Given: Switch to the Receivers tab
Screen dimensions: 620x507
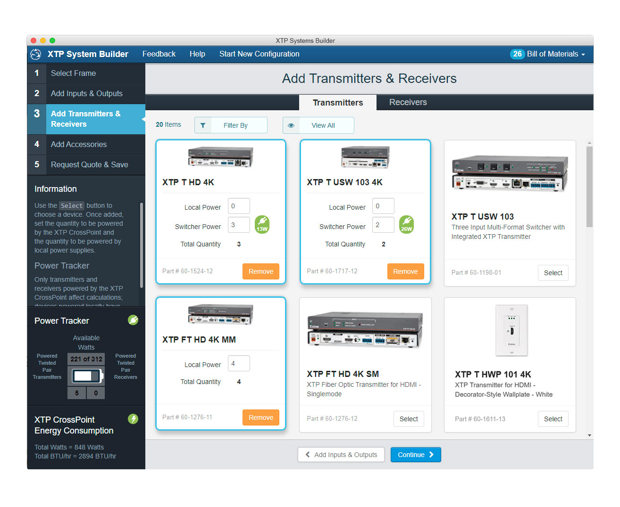Looking at the screenshot, I should click(x=408, y=102).
